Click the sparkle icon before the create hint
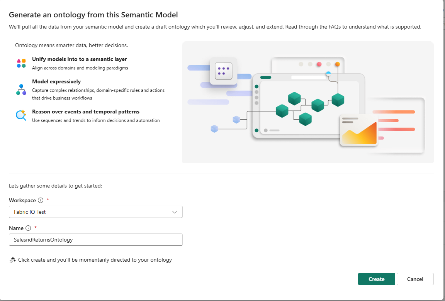The image size is (445, 301). (x=12, y=260)
